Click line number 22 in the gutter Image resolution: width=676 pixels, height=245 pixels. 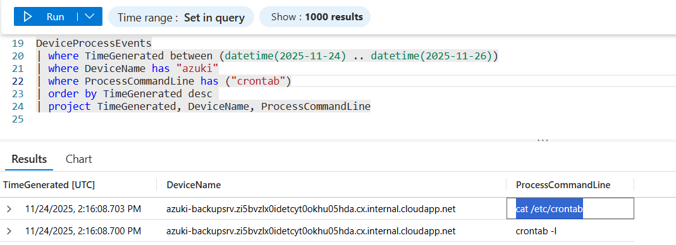click(18, 81)
